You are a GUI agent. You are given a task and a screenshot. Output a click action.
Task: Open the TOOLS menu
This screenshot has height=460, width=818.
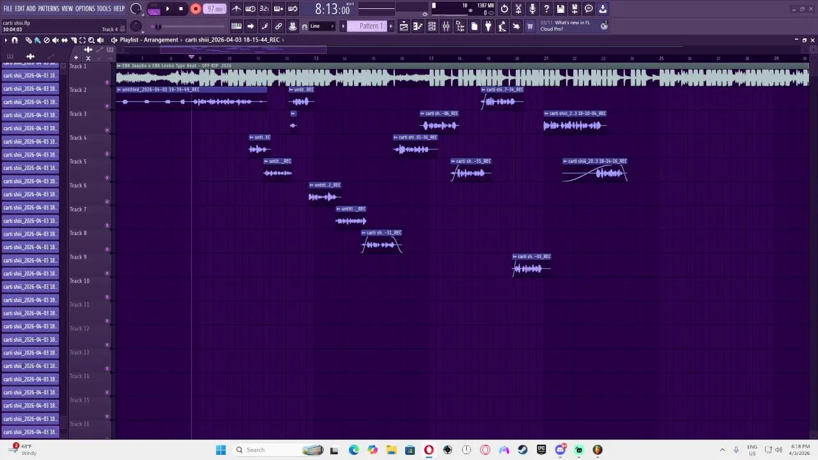104,8
